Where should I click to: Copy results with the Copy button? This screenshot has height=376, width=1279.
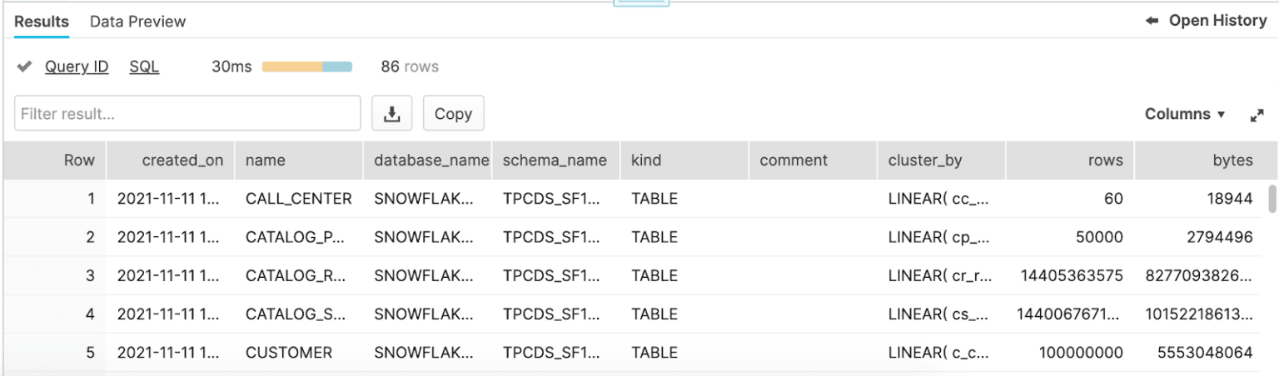click(453, 114)
